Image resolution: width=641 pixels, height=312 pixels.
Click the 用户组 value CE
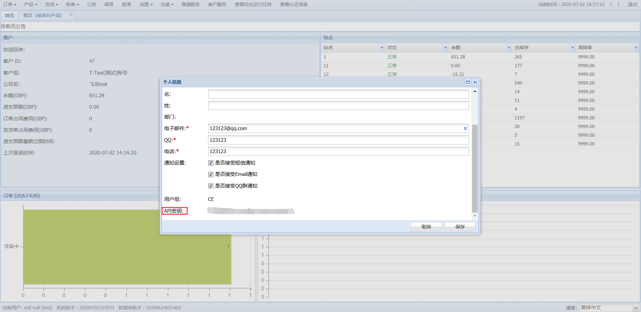click(x=211, y=199)
